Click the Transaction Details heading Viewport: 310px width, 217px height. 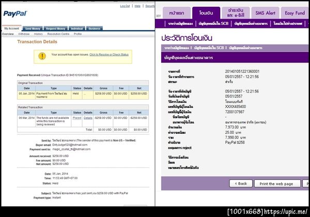[x=37, y=42]
